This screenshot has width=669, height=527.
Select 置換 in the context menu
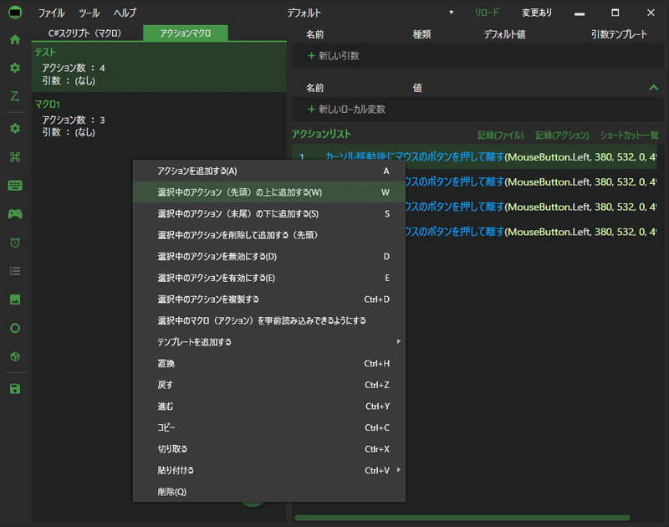(x=269, y=363)
